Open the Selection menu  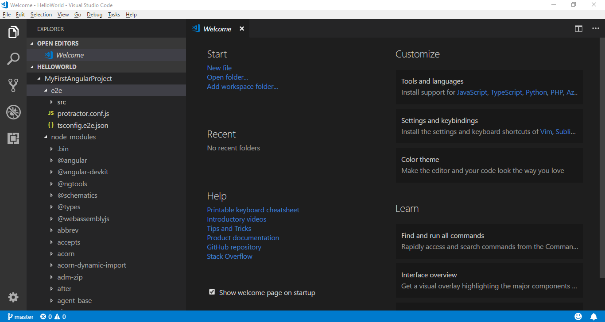[41, 15]
